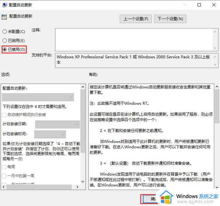The width and height of the screenshot is (220, 206).
Task: Open the 计划安装日期 dropdown
Action: (58, 124)
